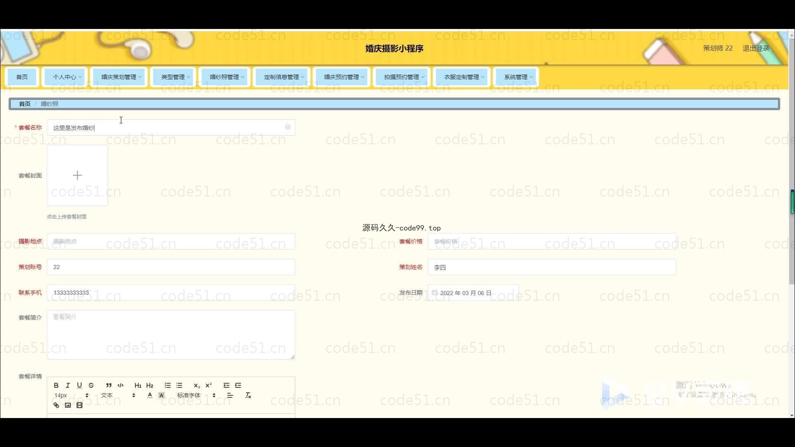Click the 首页 breadcrumb link
This screenshot has height=447, width=795.
tap(25, 104)
